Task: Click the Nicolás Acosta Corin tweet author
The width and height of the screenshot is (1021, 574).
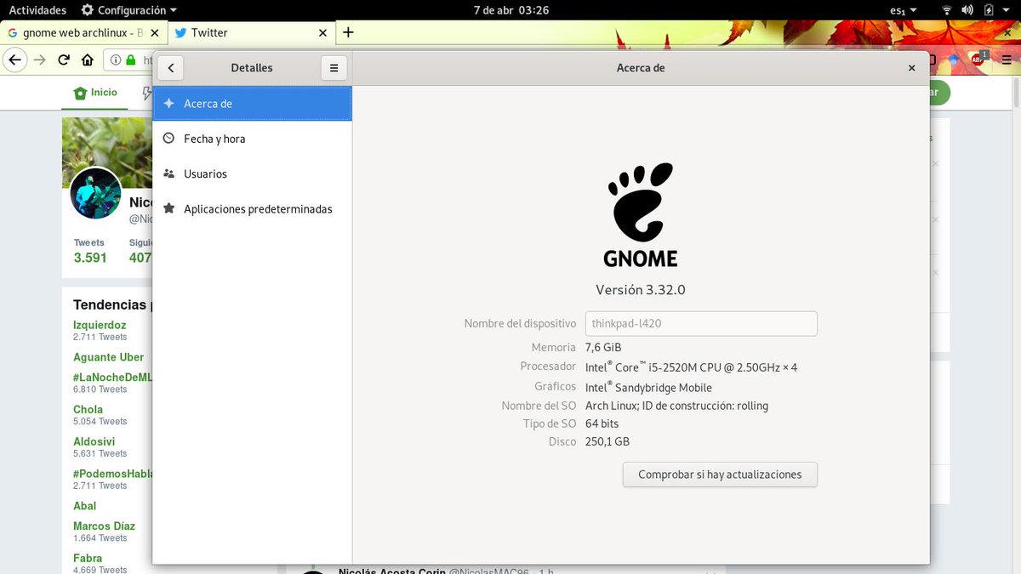Action: [391, 571]
